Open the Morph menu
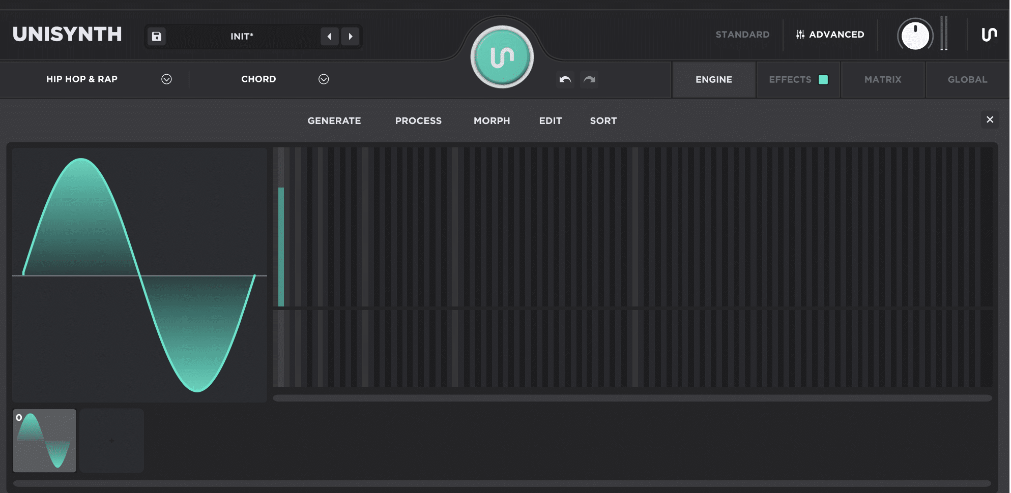This screenshot has width=1011, height=493. click(x=492, y=121)
